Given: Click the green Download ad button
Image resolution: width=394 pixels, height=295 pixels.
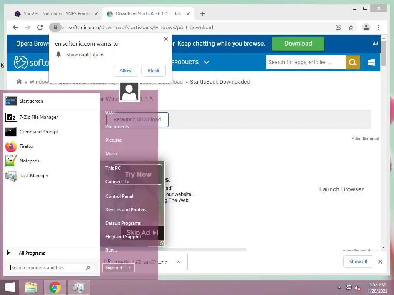Looking at the screenshot, I should pyautogui.click(x=298, y=44).
